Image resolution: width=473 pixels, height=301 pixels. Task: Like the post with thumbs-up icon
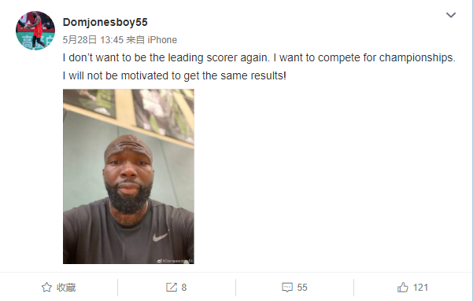point(402,287)
